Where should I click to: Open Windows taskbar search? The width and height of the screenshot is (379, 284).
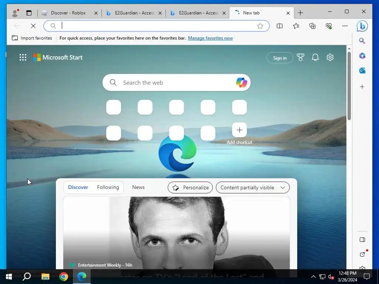click(x=27, y=277)
